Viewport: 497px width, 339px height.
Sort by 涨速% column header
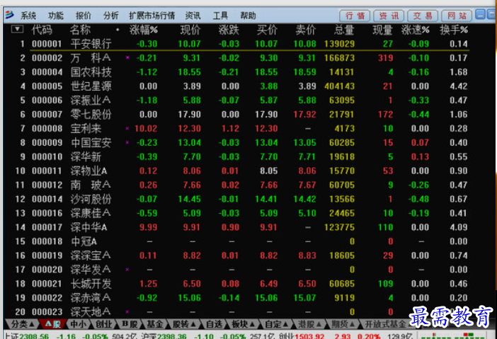[x=415, y=30]
